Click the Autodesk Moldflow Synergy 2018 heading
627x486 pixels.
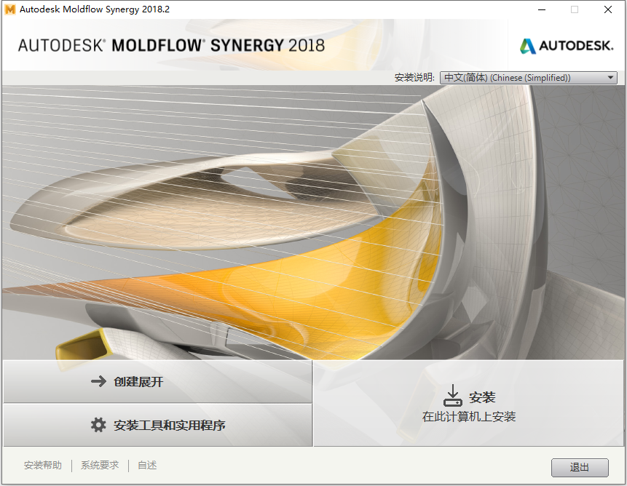tap(171, 46)
